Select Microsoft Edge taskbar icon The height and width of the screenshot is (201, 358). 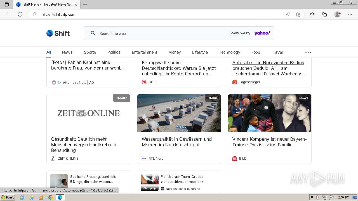60,197
